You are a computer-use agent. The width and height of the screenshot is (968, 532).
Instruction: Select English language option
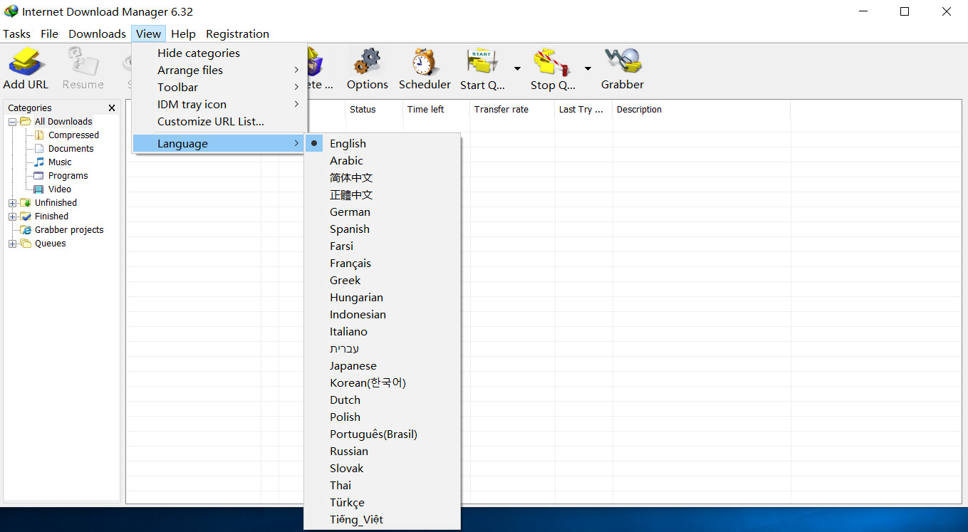[382, 143]
